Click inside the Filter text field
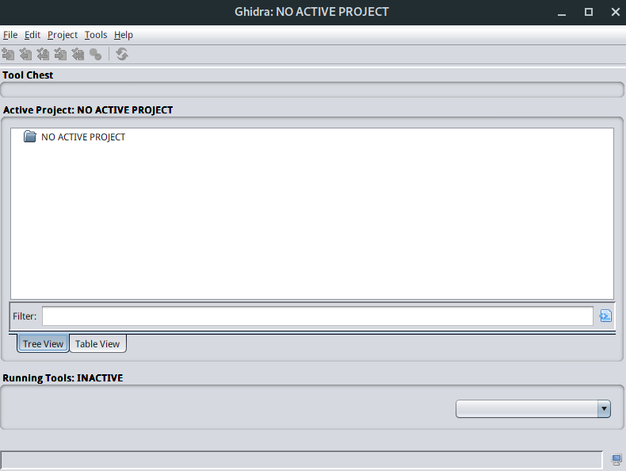This screenshot has width=626, height=471. tap(317, 316)
